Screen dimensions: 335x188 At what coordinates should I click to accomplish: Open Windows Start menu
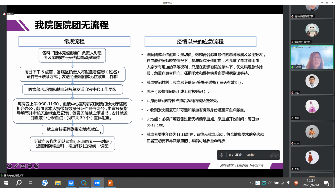(x=6, y=183)
